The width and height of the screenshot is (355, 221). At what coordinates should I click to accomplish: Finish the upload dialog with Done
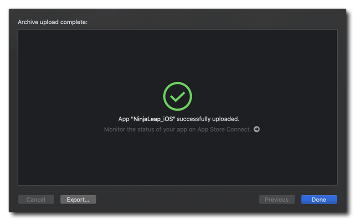[319, 200]
